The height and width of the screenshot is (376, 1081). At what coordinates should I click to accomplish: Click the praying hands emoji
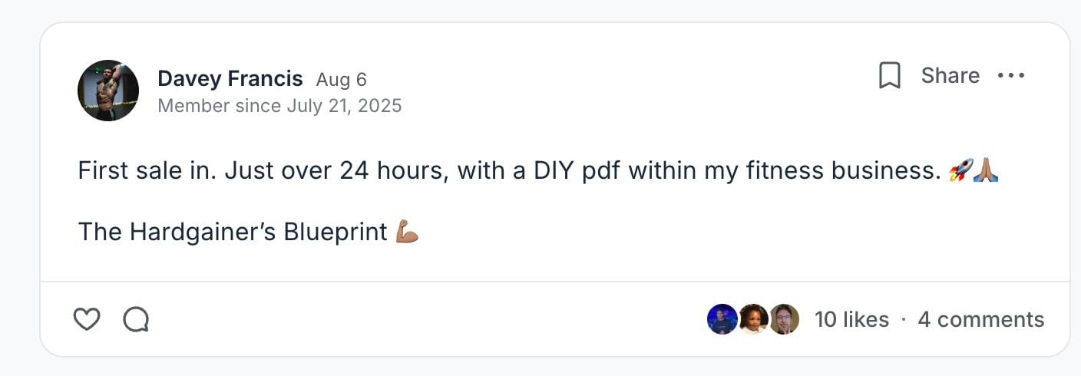(986, 170)
